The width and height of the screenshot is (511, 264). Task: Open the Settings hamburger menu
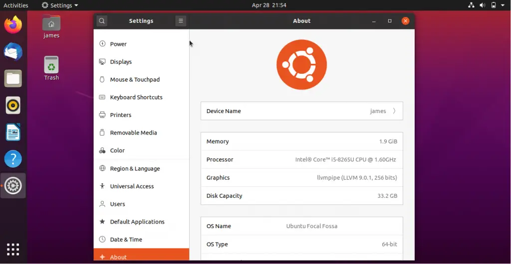(181, 21)
